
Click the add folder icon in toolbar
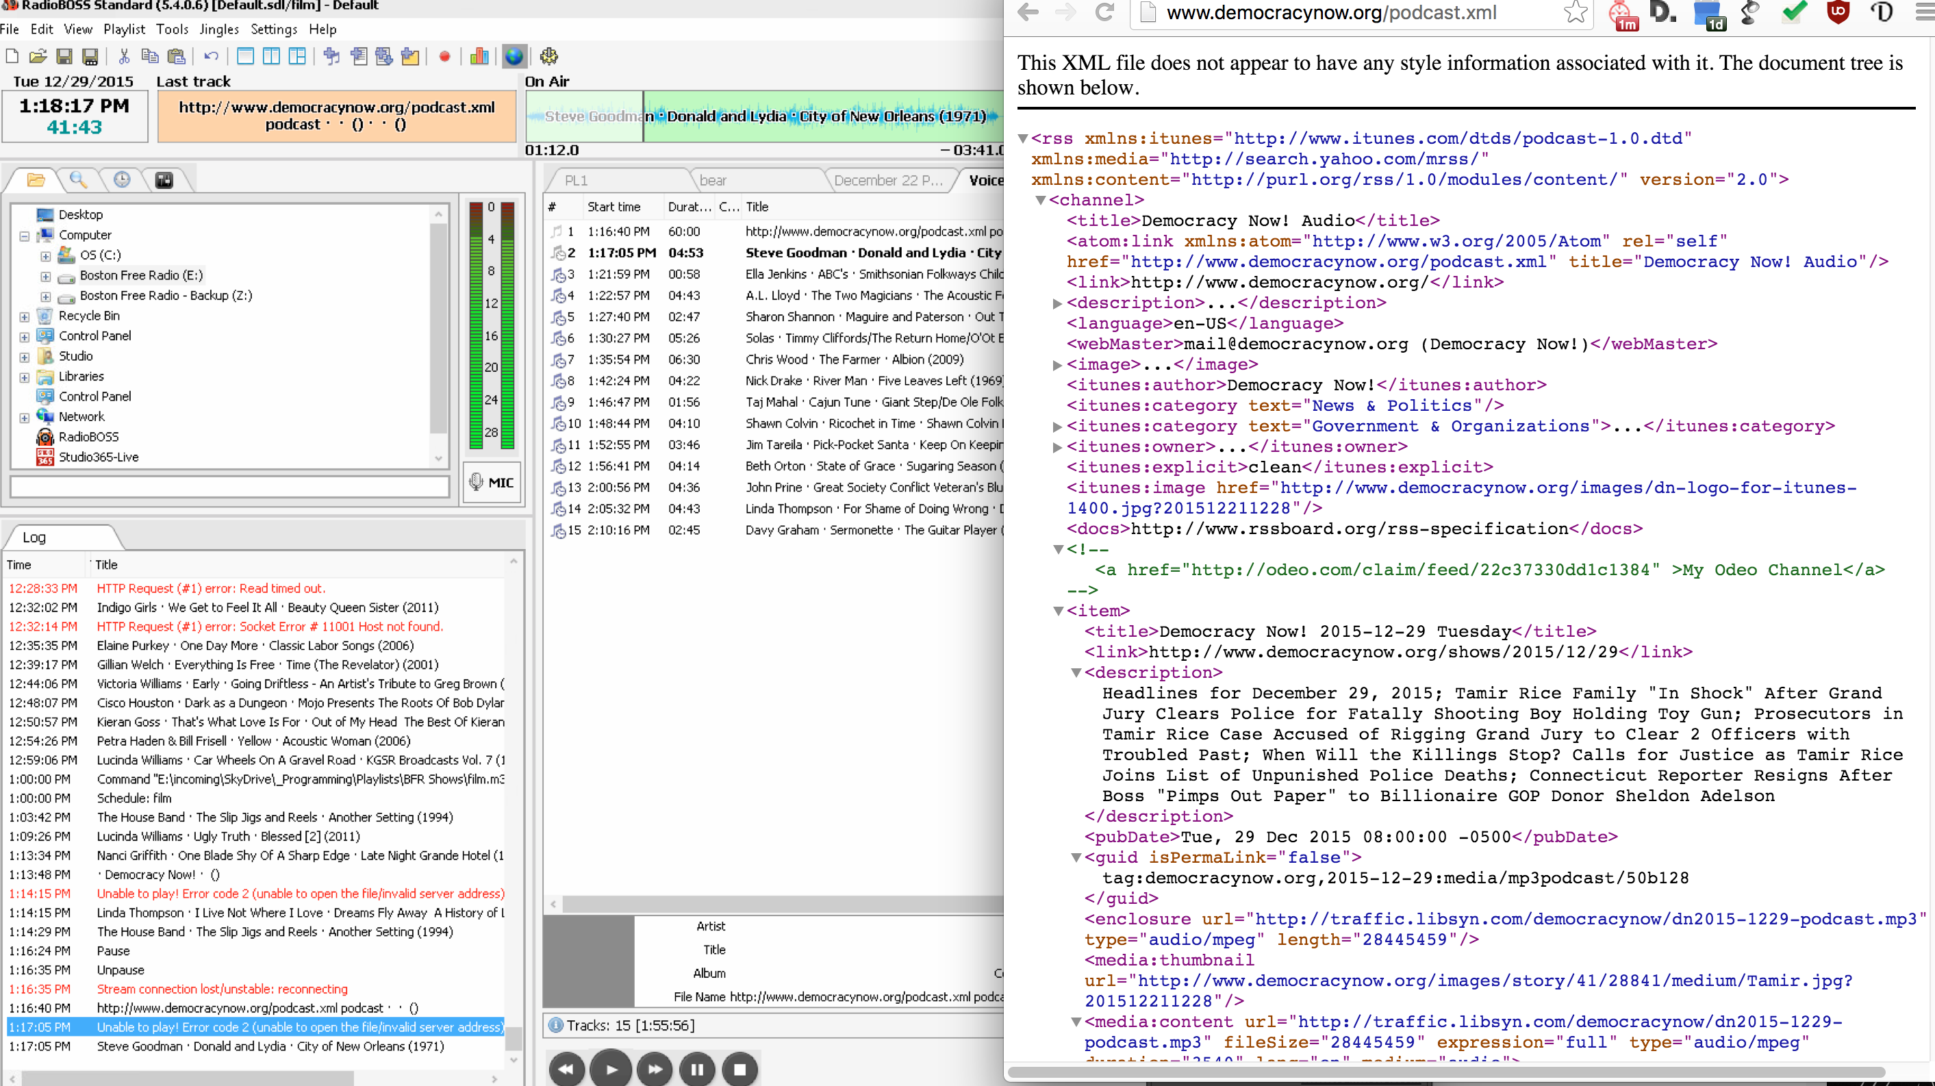point(410,56)
